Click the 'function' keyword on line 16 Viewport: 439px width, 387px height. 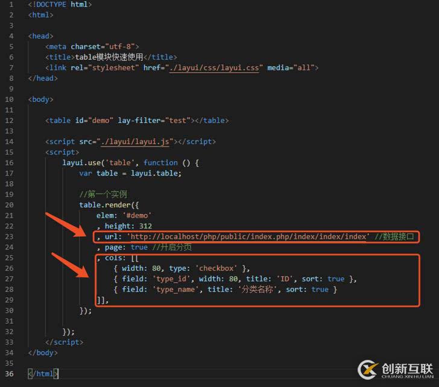coord(160,163)
